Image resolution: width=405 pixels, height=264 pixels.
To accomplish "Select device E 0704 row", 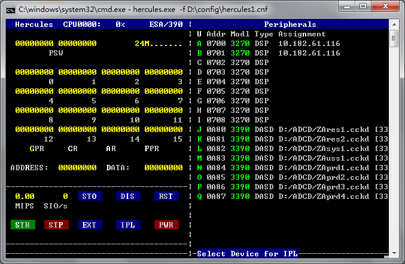I will pyautogui.click(x=233, y=82).
